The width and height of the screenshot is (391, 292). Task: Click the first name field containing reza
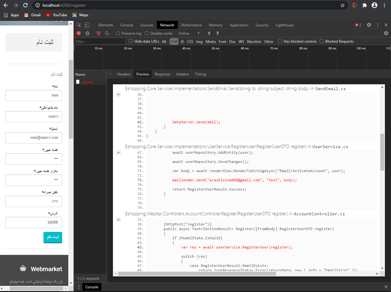(34, 95)
